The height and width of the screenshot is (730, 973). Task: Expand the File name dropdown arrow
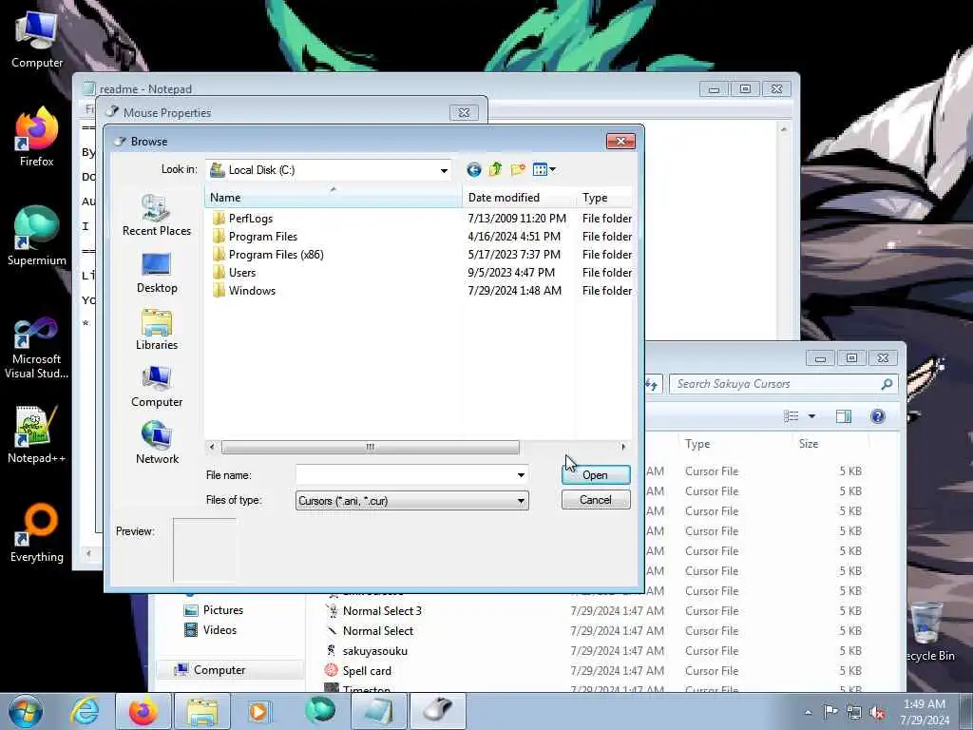click(x=522, y=475)
